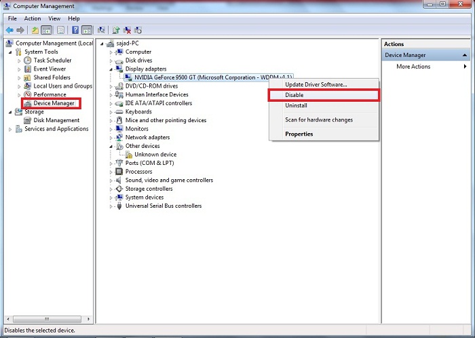
Task: Select Scan for hardware changes context entry
Action: [324, 119]
